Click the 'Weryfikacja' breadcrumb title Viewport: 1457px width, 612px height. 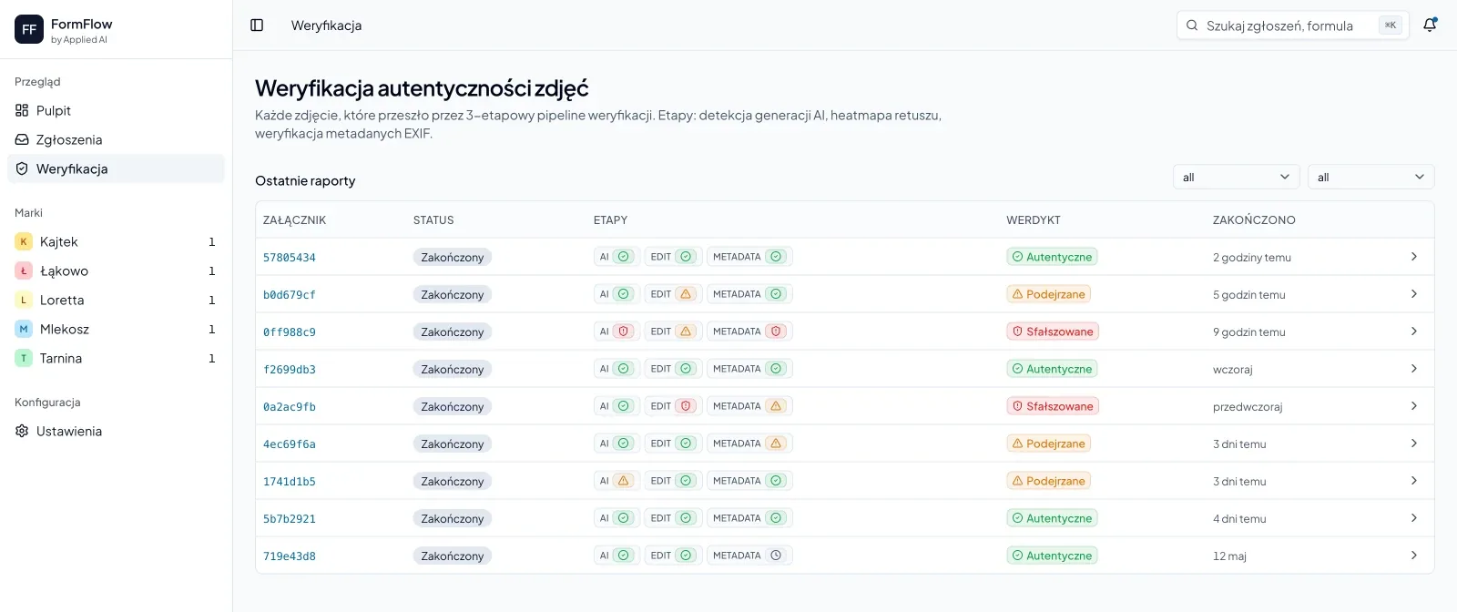pos(326,25)
